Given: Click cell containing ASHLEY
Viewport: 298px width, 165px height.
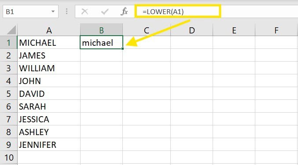Looking at the screenshot, I should pyautogui.click(x=49, y=132).
